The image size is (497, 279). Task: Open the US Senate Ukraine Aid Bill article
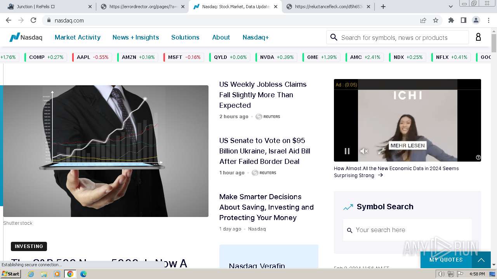pos(265,151)
